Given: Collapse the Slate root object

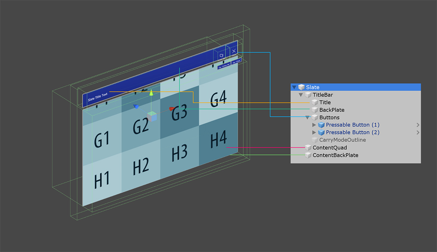Looking at the screenshot, I should tap(294, 87).
